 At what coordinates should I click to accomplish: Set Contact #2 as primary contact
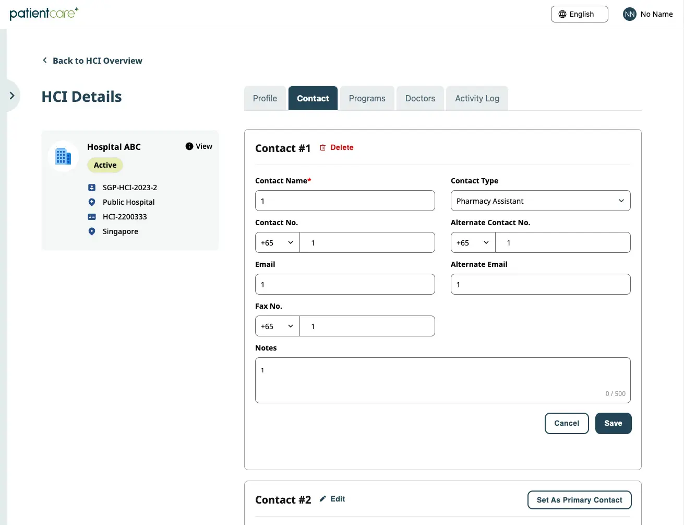pos(579,500)
